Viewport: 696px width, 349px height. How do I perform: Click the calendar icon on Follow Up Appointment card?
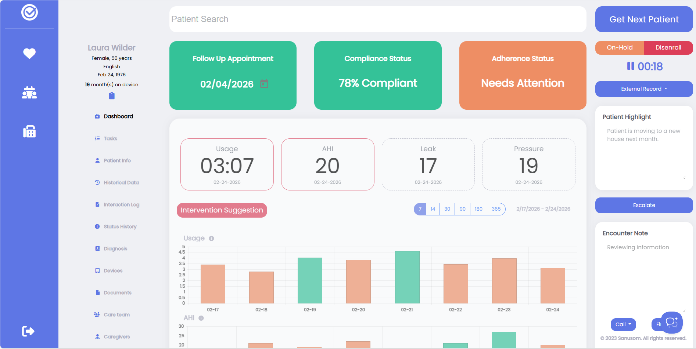tap(264, 84)
